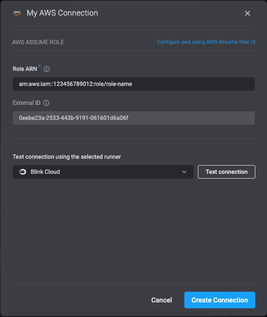The height and width of the screenshot is (317, 267).
Task: Click the External ID info icon
Action: click(x=46, y=103)
